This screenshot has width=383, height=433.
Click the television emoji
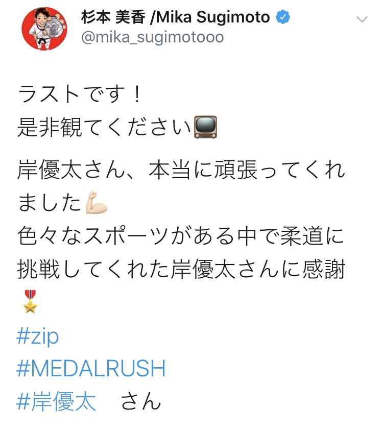coord(205,127)
